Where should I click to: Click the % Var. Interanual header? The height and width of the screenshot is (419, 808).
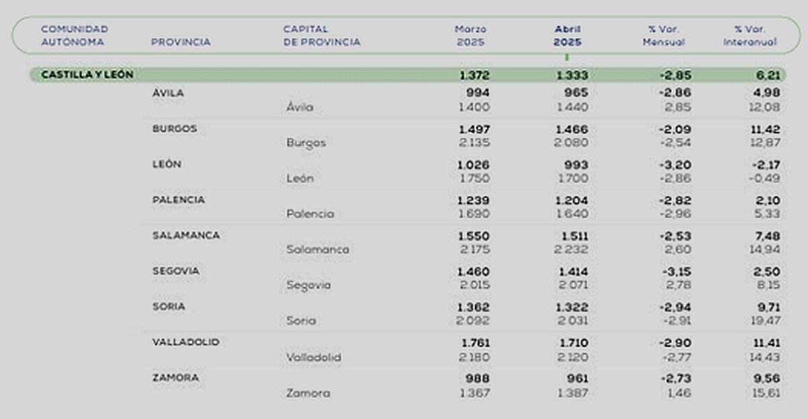[x=750, y=36]
